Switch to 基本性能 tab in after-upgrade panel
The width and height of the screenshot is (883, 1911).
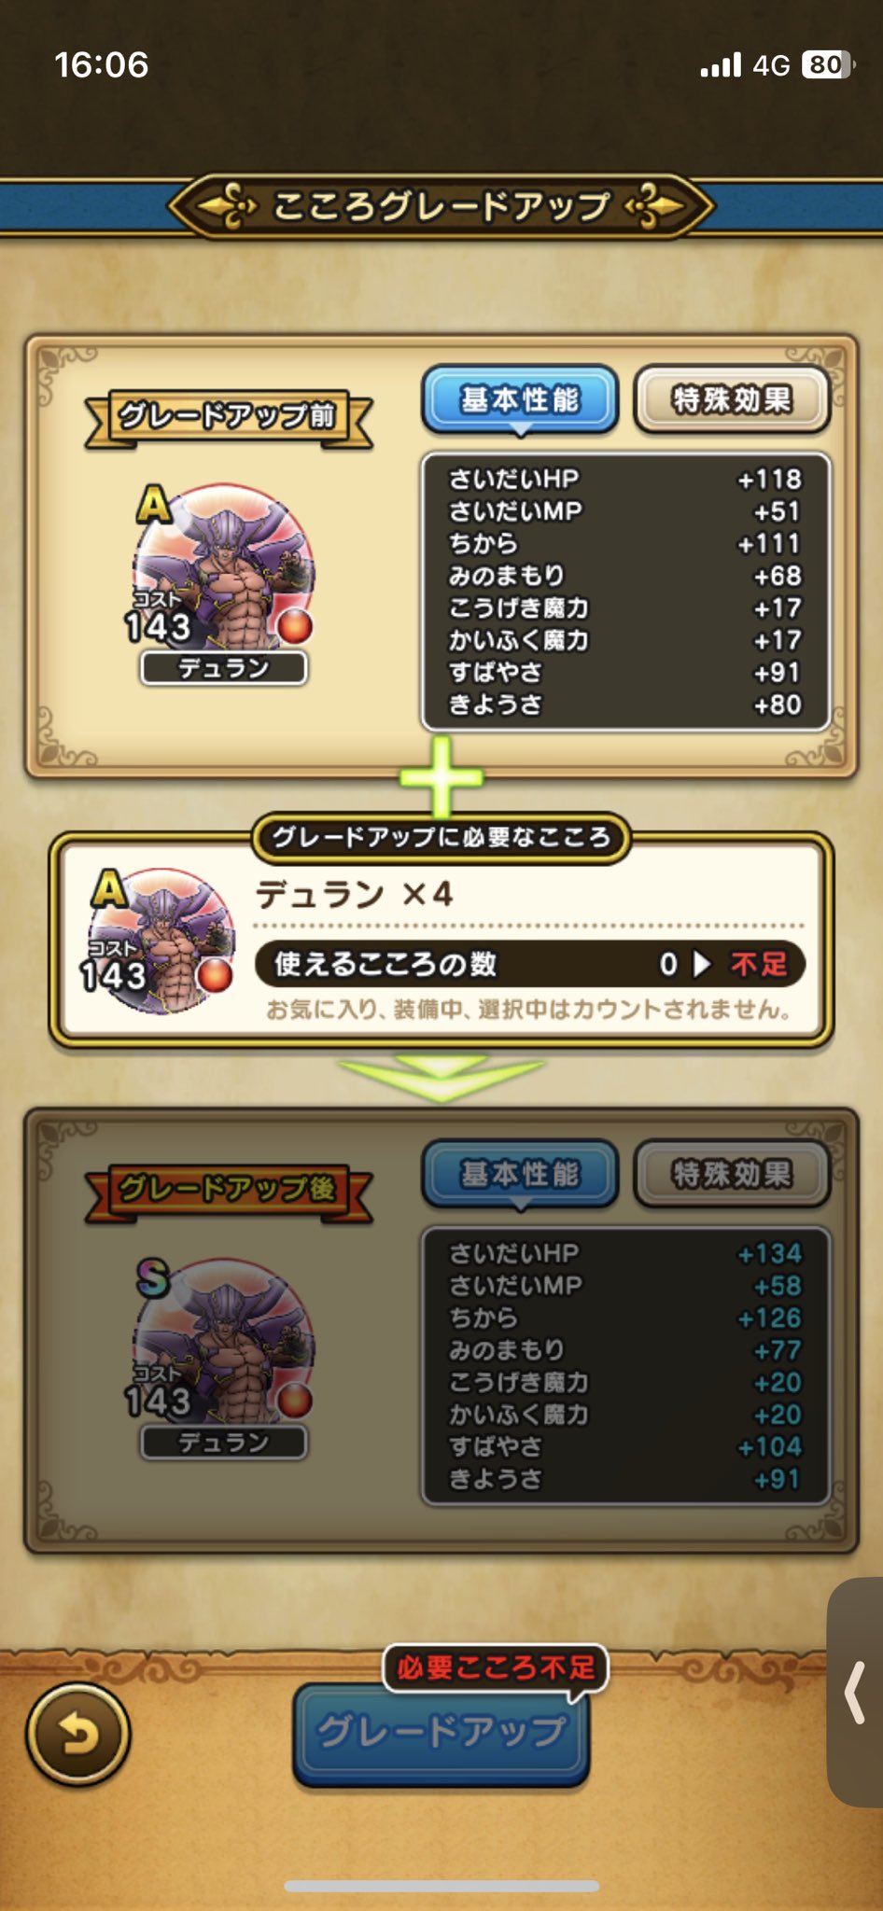point(520,1175)
